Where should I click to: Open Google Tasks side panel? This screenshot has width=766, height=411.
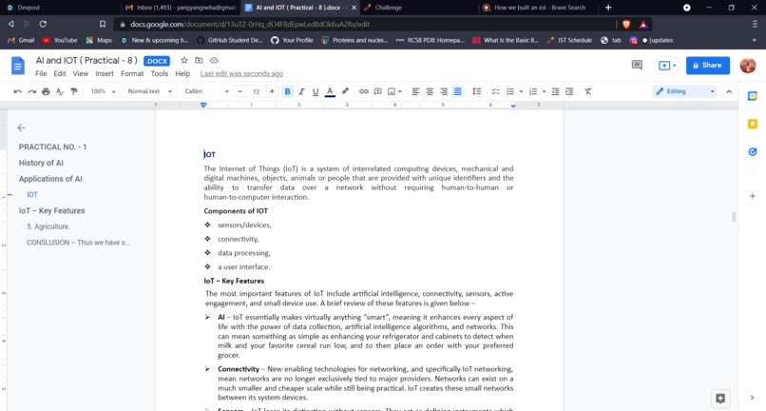753,151
